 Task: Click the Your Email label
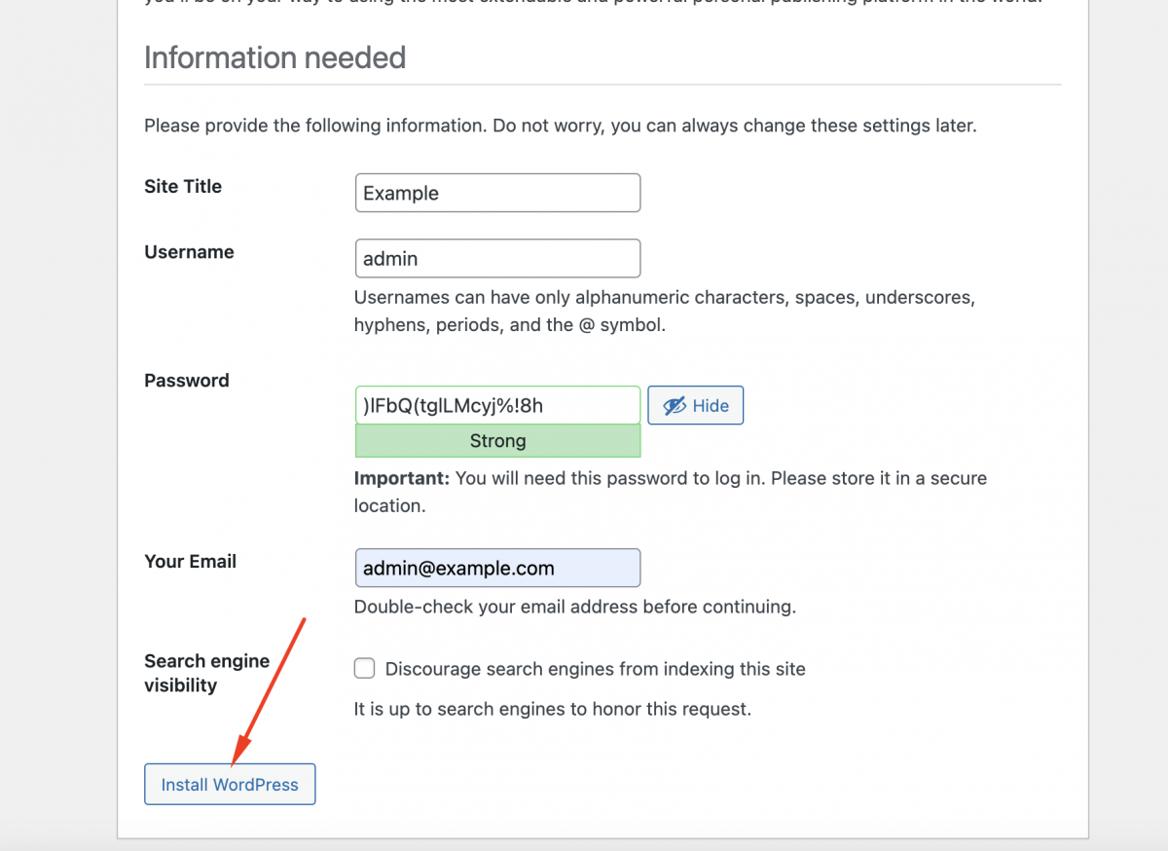pos(190,561)
